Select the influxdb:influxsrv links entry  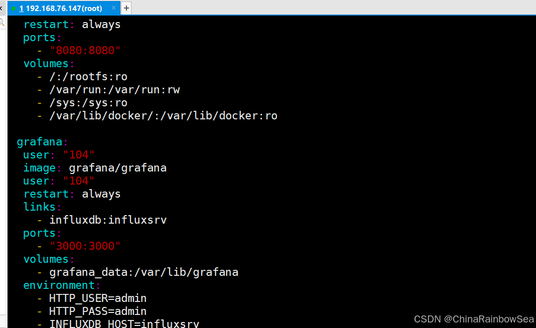[x=108, y=220]
